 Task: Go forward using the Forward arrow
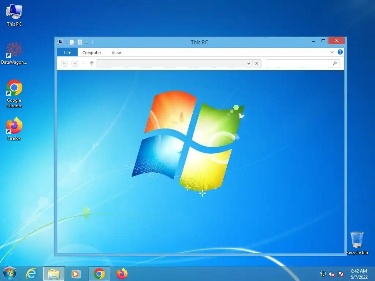point(75,63)
